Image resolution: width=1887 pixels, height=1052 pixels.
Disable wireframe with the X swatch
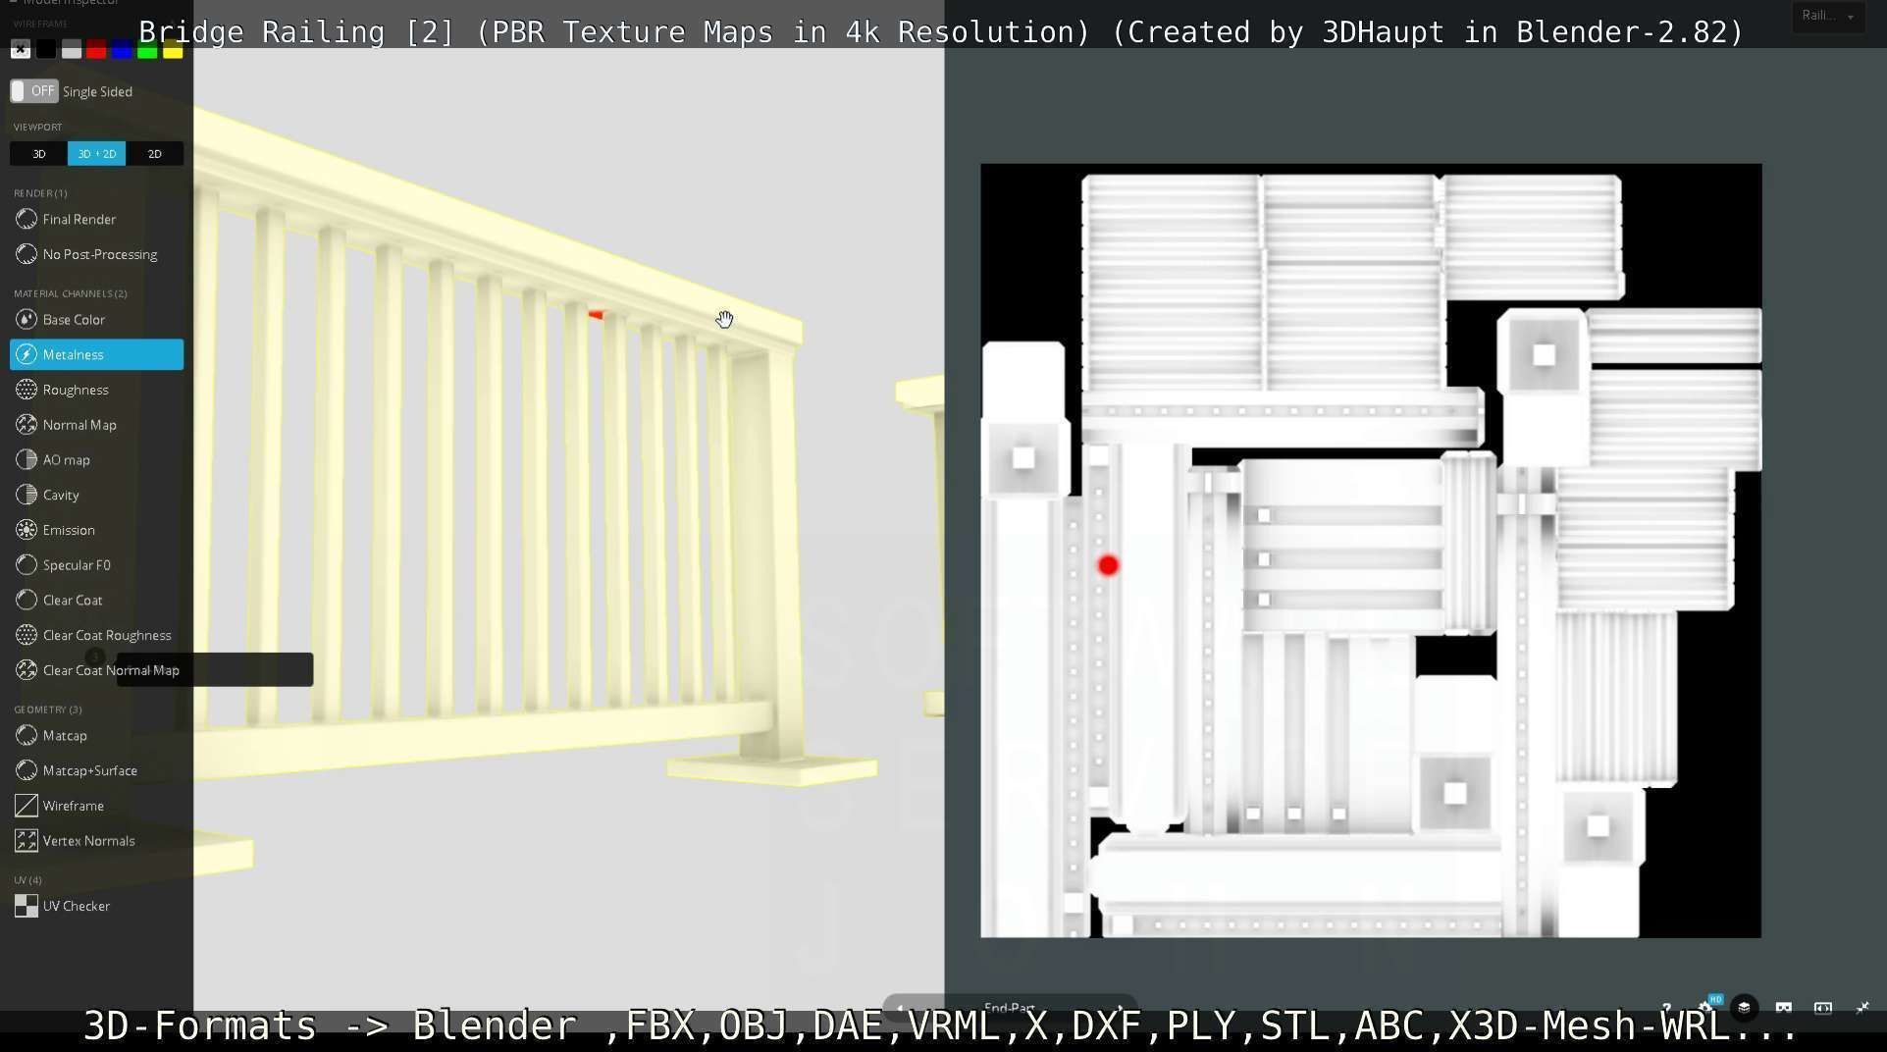21,49
